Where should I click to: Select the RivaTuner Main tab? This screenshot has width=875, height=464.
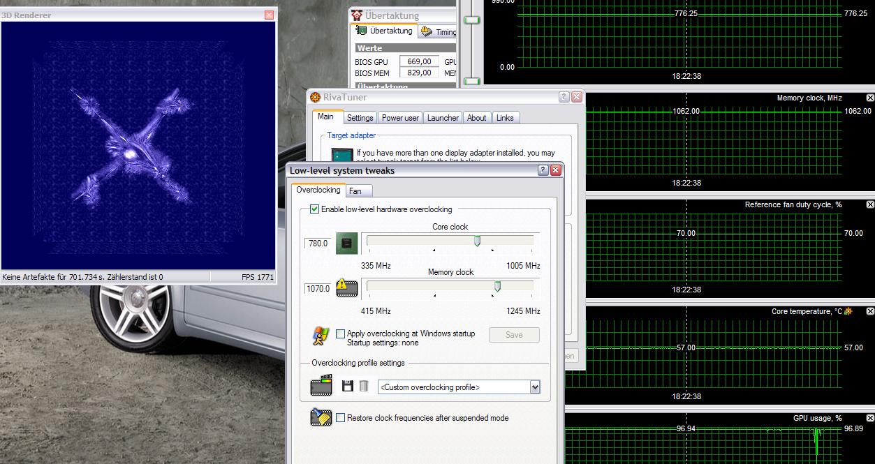click(x=326, y=117)
